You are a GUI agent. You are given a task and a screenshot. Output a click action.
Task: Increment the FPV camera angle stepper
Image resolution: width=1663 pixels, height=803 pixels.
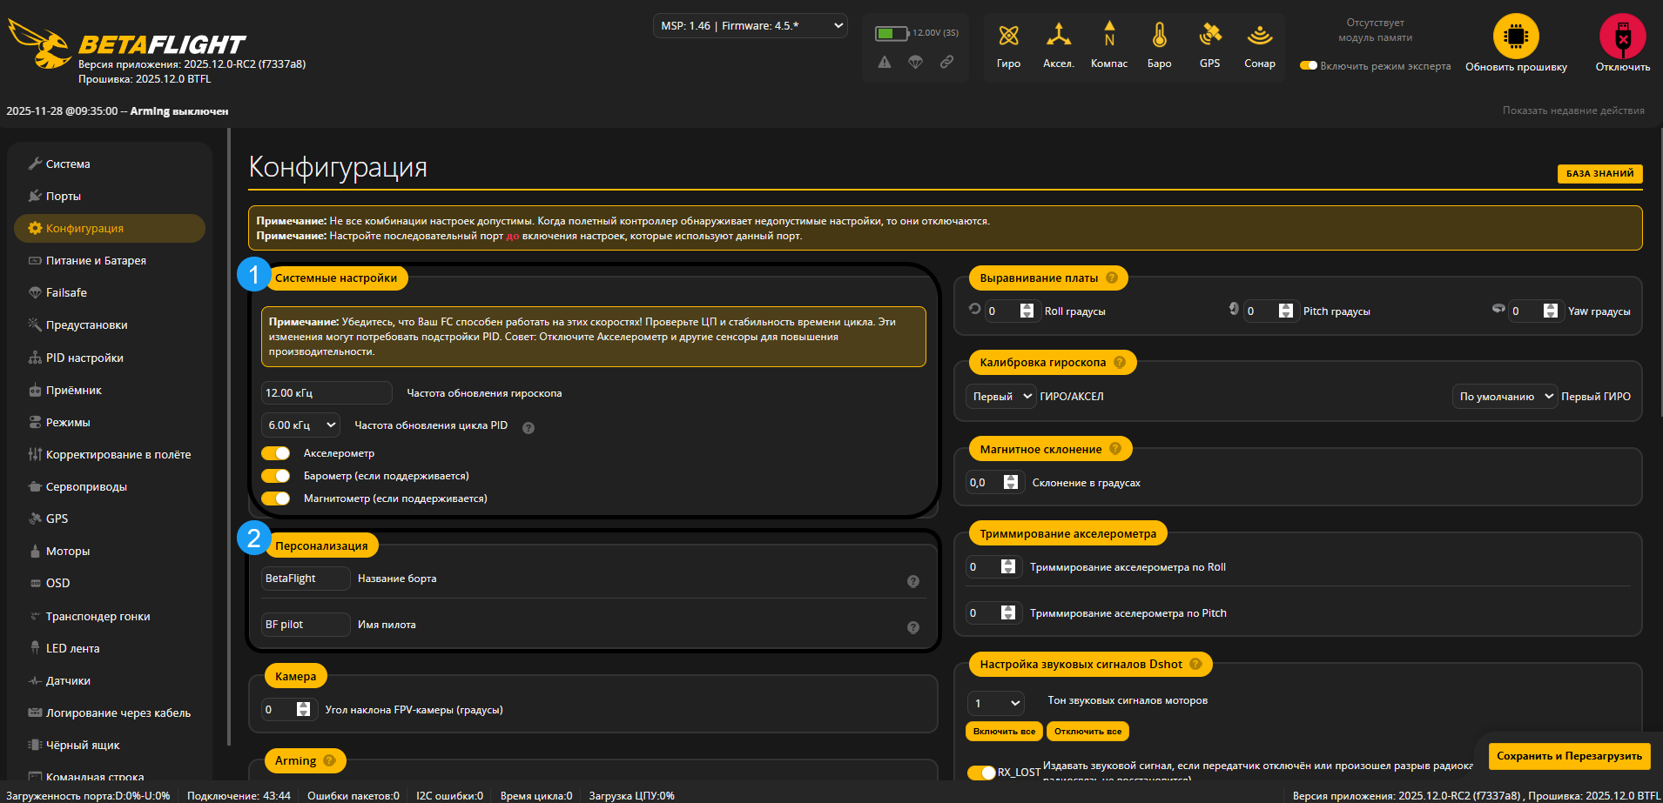(x=302, y=705)
